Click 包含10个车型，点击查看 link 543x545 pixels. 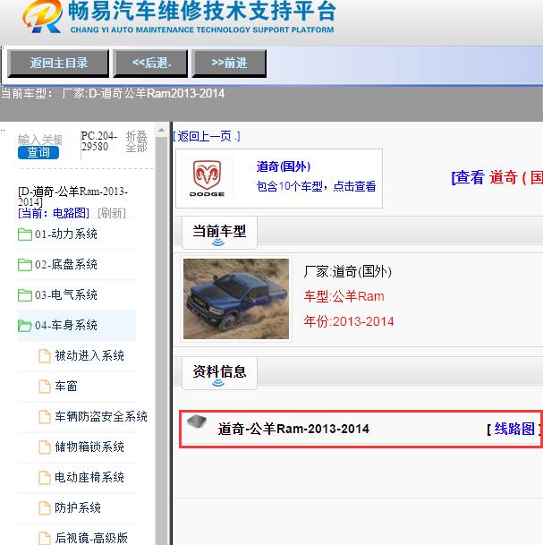[316, 186]
